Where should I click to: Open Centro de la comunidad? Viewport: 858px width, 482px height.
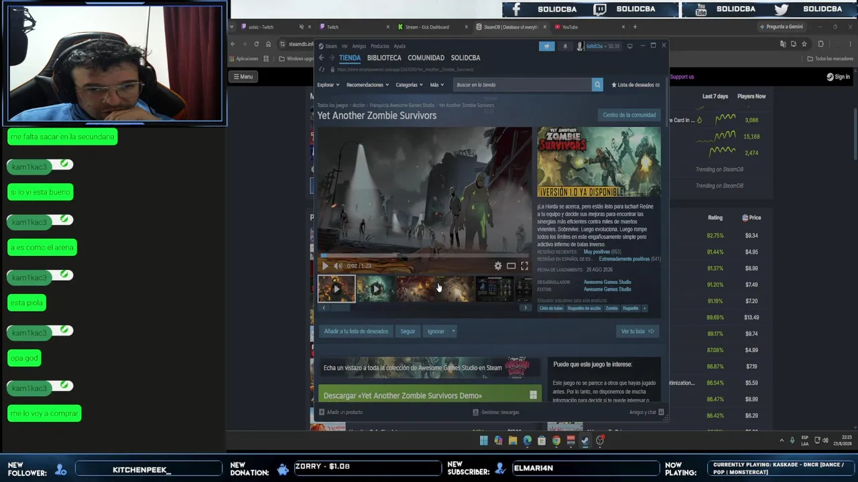click(629, 115)
